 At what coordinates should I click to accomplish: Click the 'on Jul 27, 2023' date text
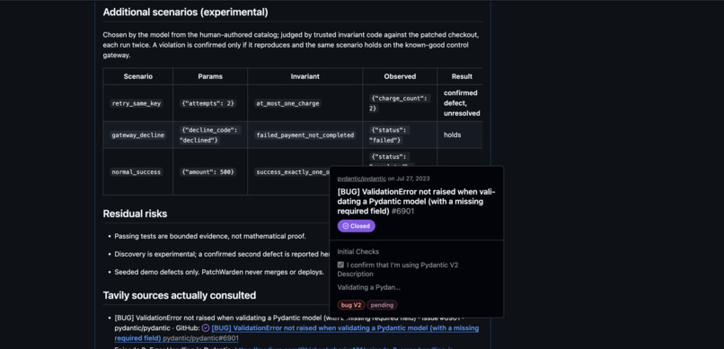point(409,179)
